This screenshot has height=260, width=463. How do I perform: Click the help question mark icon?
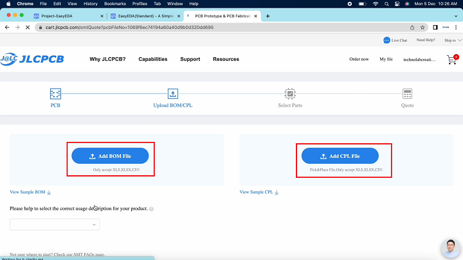151,209
